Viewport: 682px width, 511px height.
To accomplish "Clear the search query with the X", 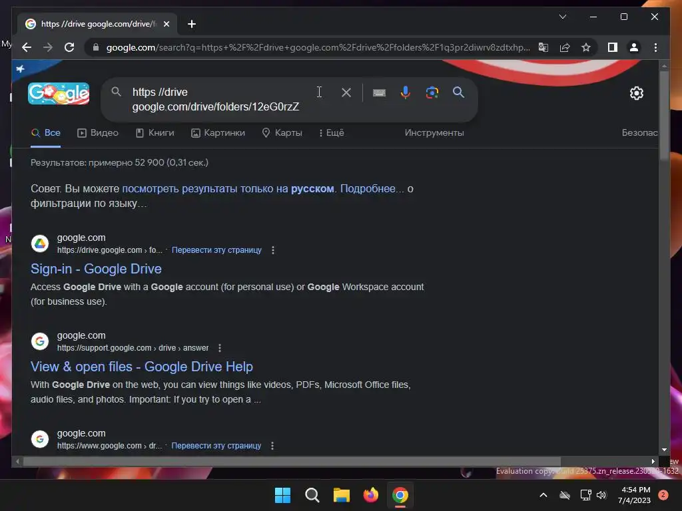I will point(346,92).
